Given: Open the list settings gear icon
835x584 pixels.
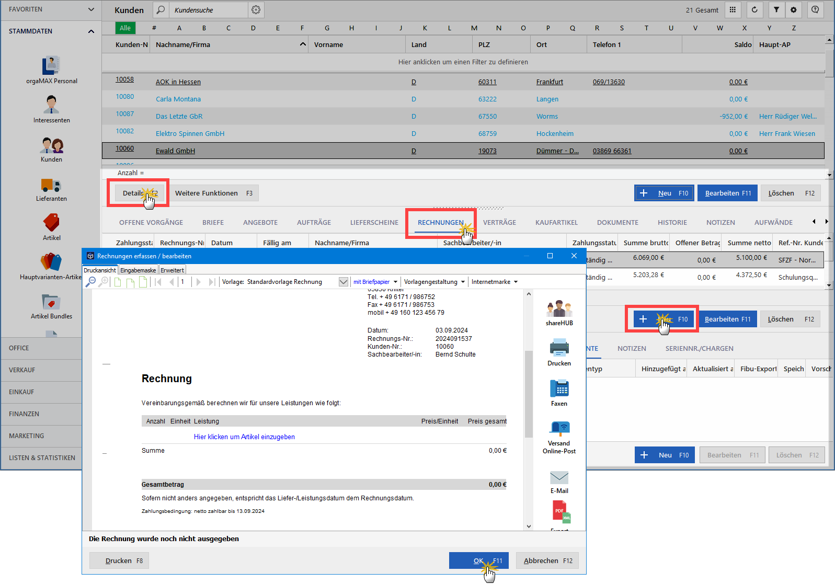Looking at the screenshot, I should pos(794,9).
